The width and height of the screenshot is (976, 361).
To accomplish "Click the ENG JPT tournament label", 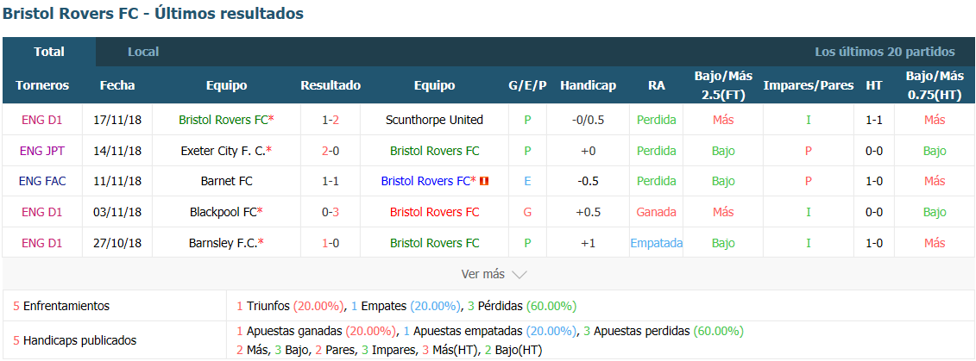I will coord(43,151).
